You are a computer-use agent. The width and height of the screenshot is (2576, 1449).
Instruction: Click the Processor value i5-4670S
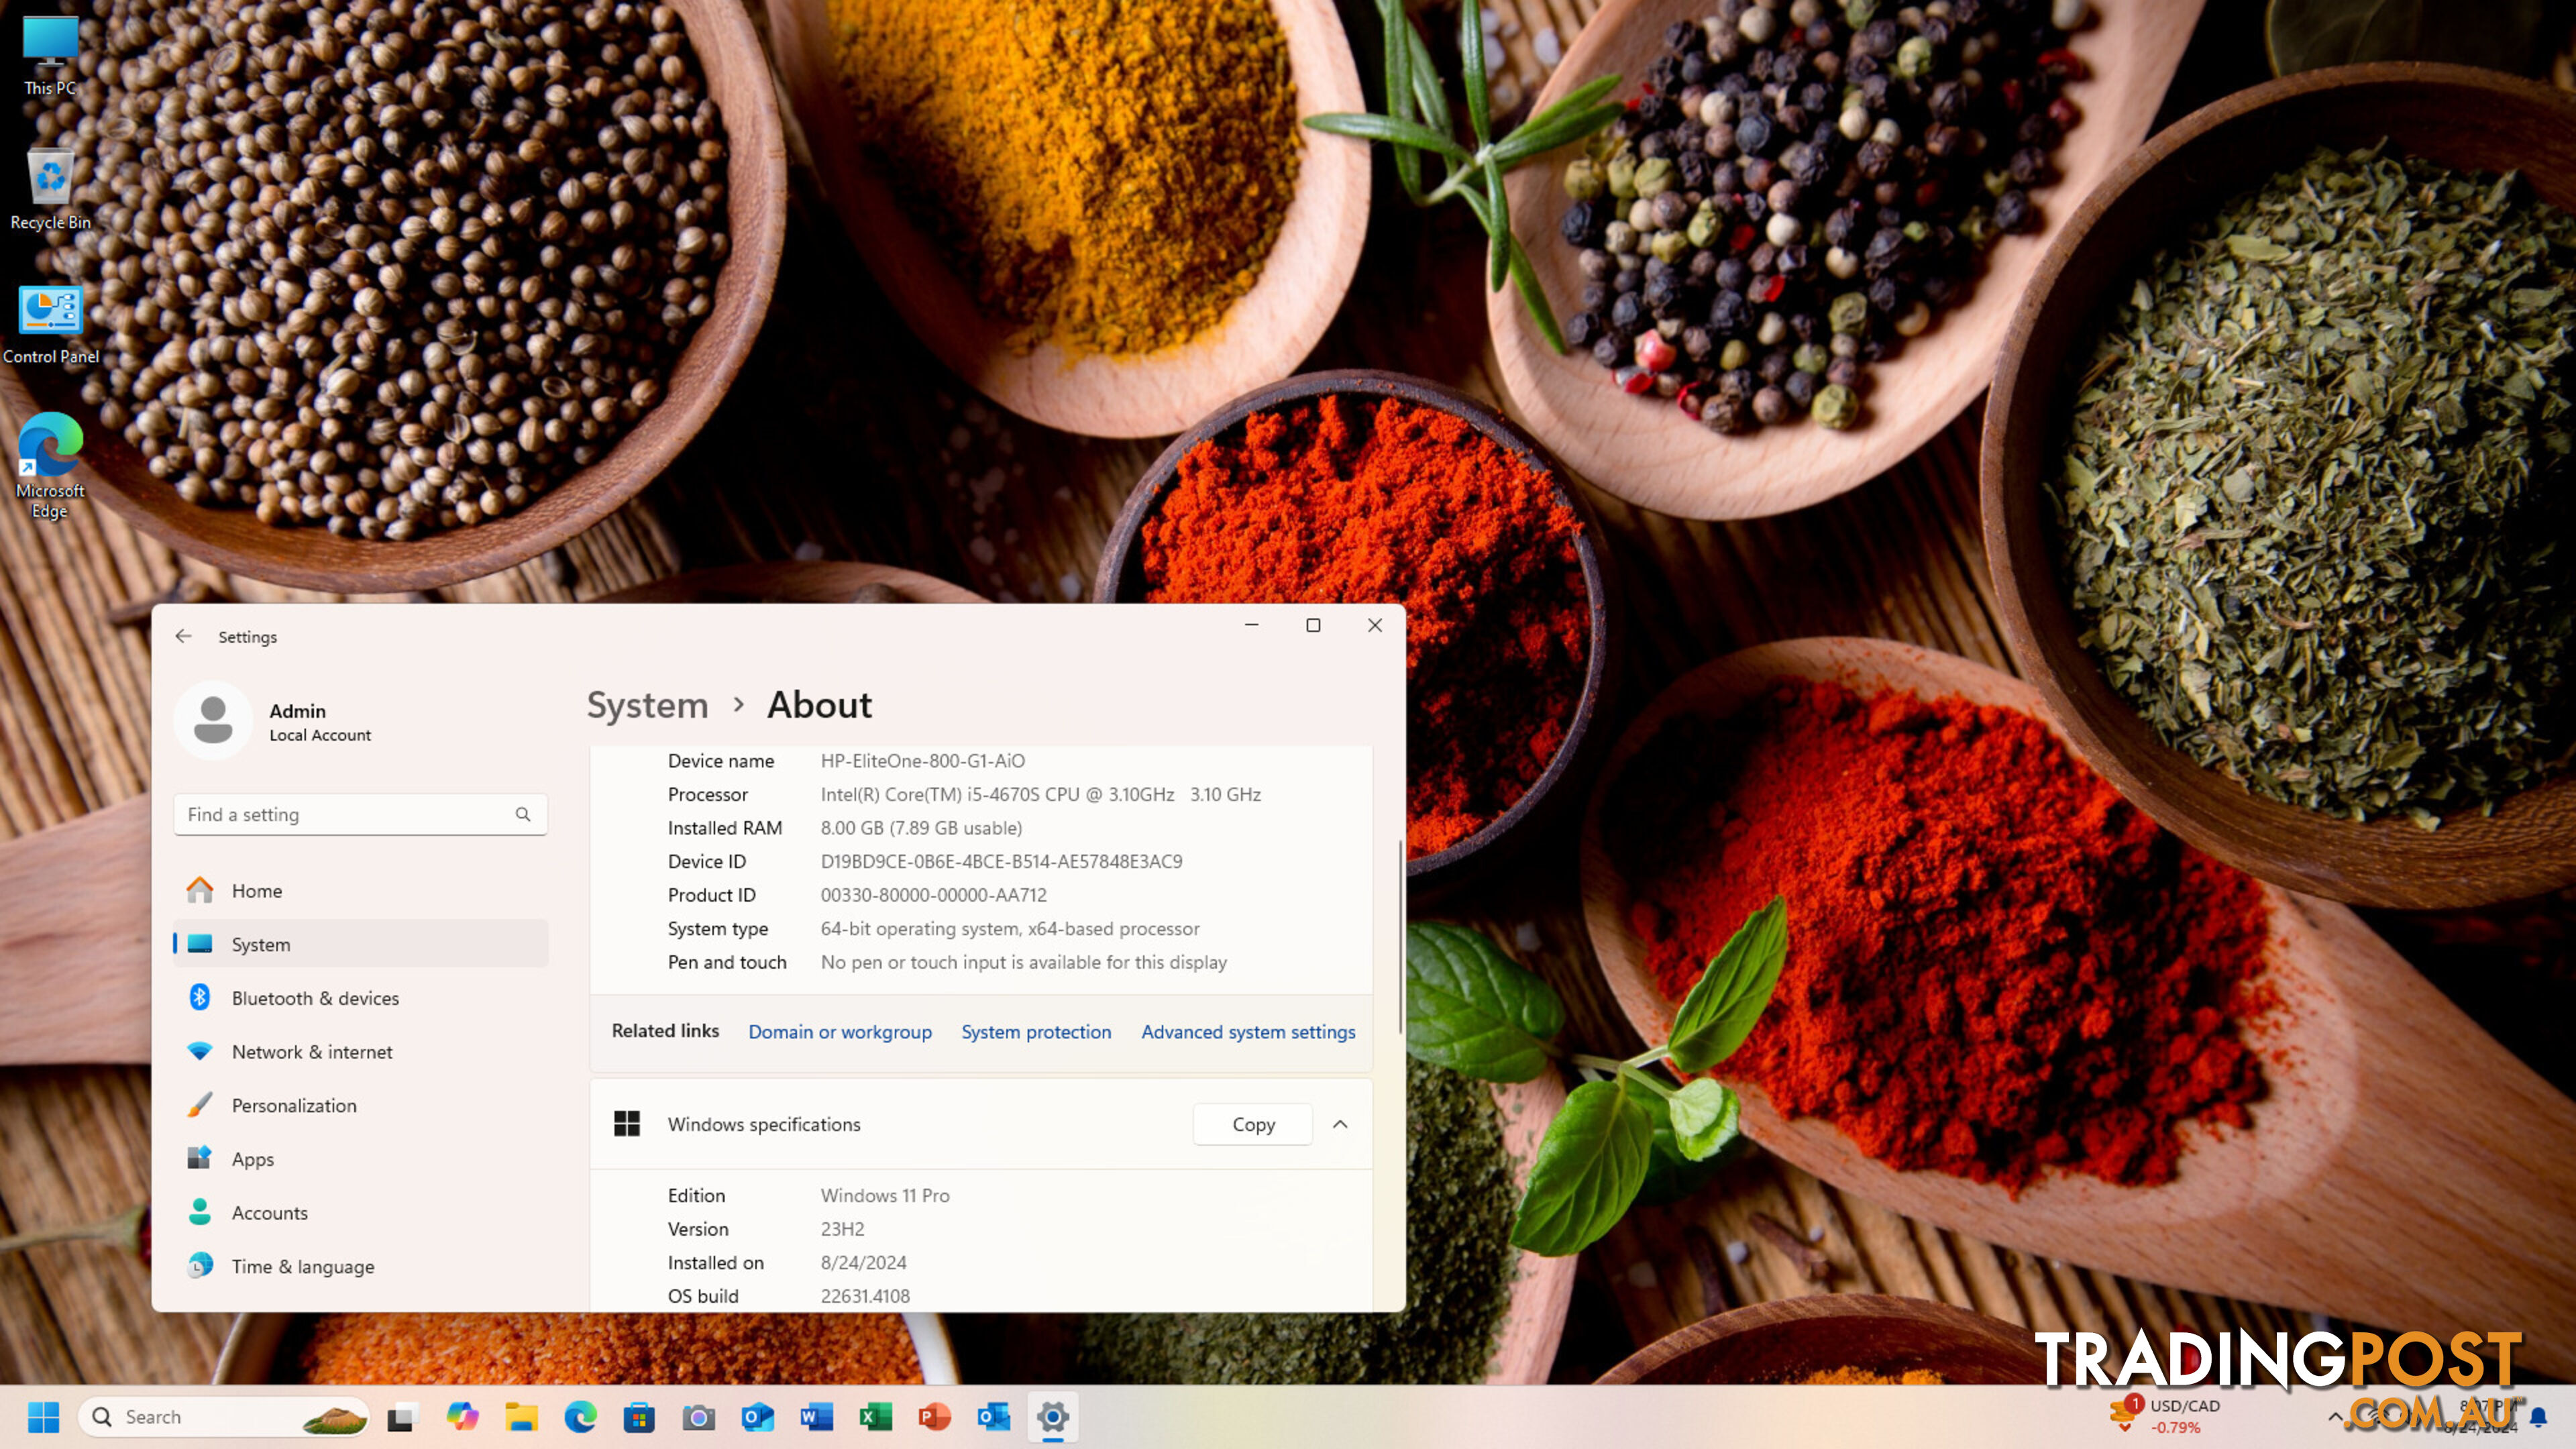[1040, 794]
